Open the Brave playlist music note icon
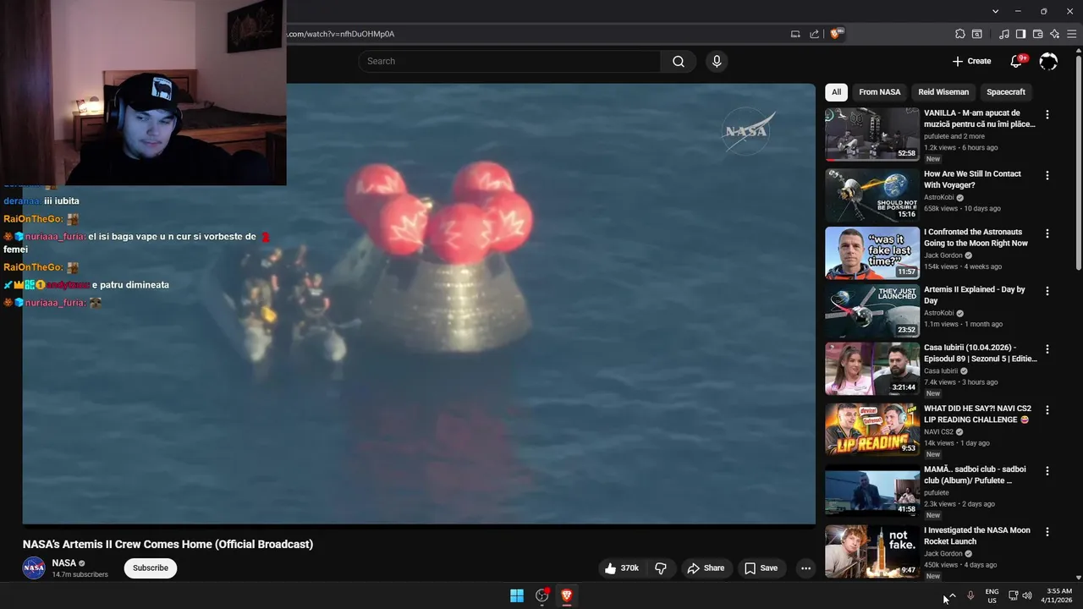Viewport: 1083px width, 609px height. click(x=1003, y=34)
